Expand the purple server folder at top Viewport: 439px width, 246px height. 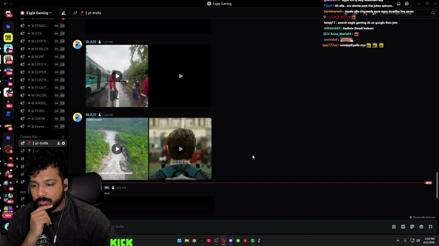[8, 26]
